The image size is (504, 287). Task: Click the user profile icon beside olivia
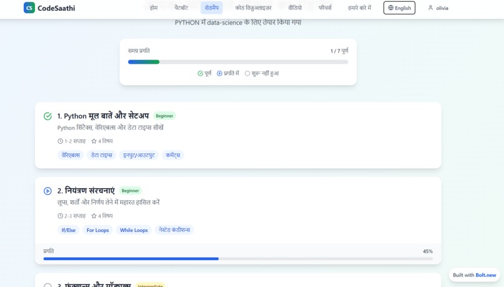point(430,8)
